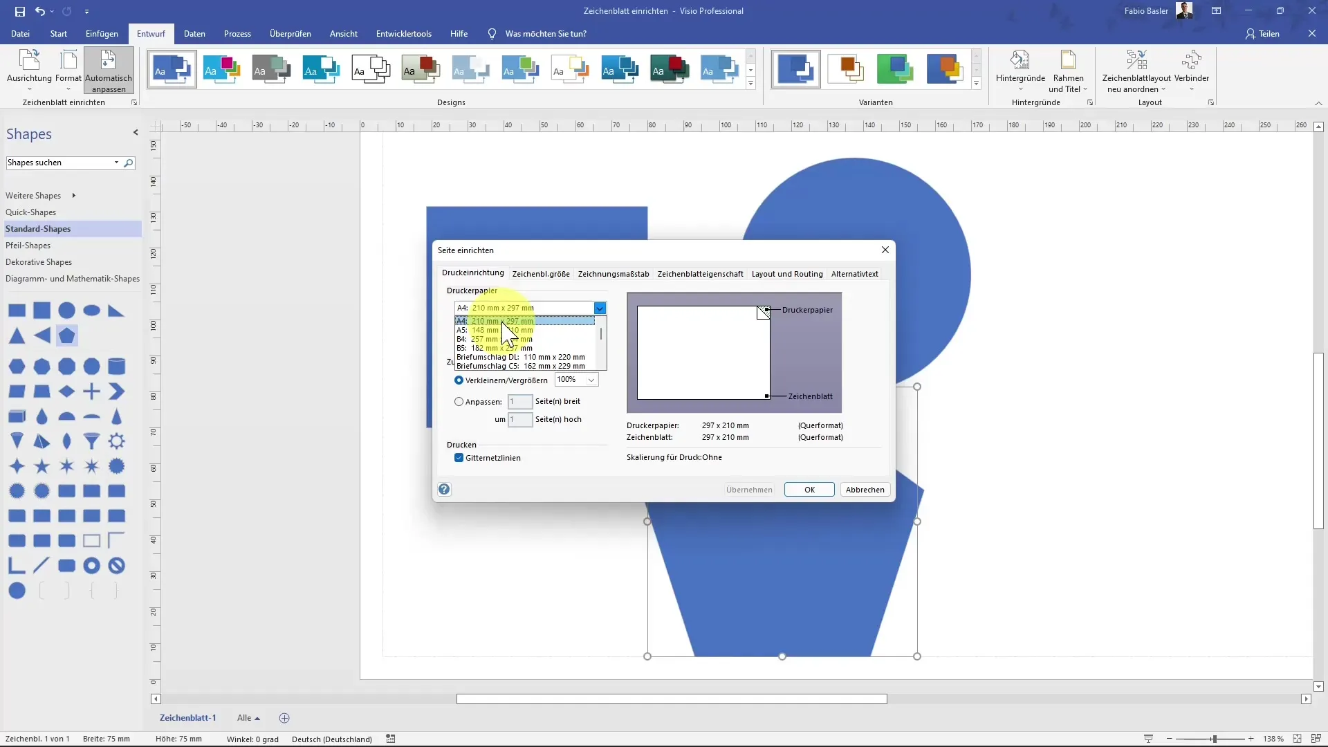Open the Teilen share button
The width and height of the screenshot is (1328, 747).
click(x=1262, y=34)
